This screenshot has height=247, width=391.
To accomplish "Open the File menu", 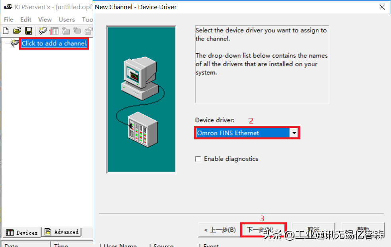I will 8,19.
